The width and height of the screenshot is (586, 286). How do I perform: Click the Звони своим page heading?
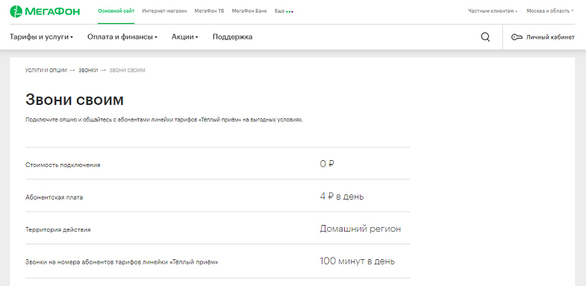75,100
